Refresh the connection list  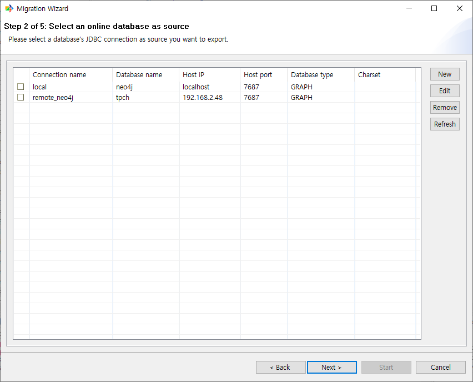point(445,124)
